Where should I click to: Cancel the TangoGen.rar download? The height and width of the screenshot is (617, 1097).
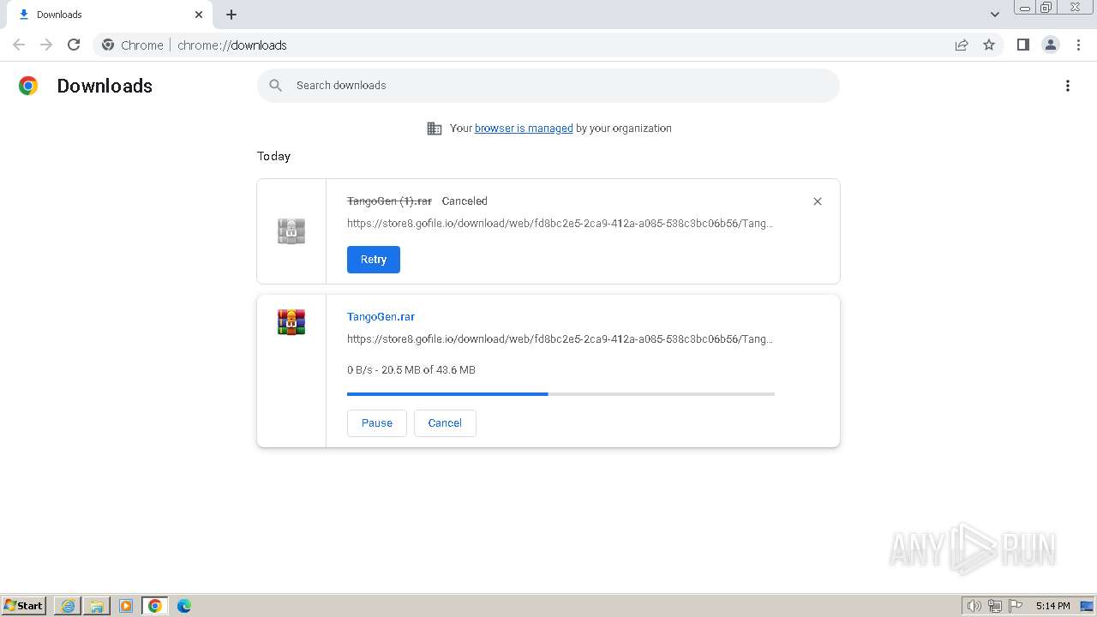tap(445, 423)
